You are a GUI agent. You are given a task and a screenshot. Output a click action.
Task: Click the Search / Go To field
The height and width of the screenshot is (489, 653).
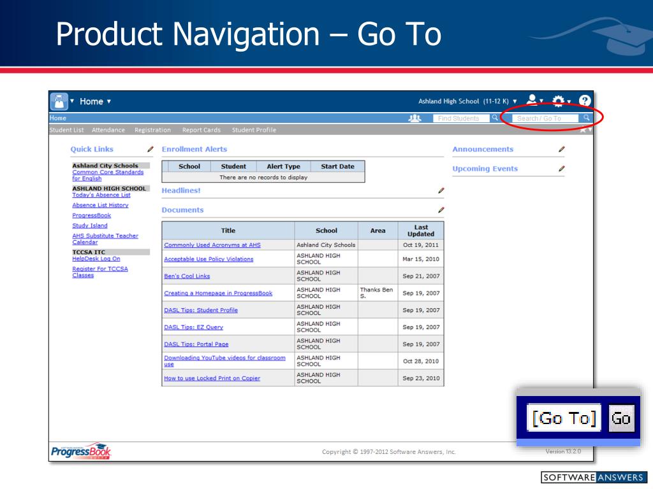click(x=545, y=118)
